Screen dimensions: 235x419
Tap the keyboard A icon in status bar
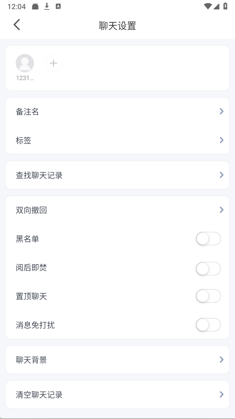58,6
